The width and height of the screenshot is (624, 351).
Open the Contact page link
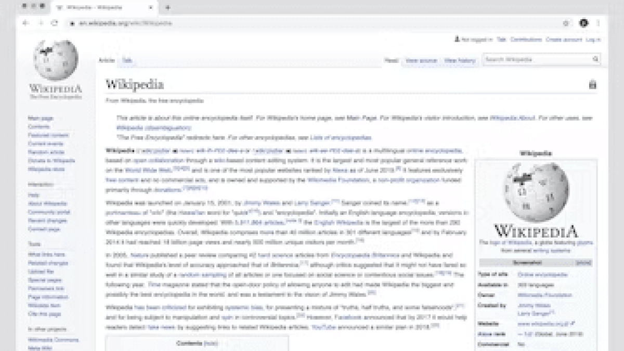click(44, 229)
